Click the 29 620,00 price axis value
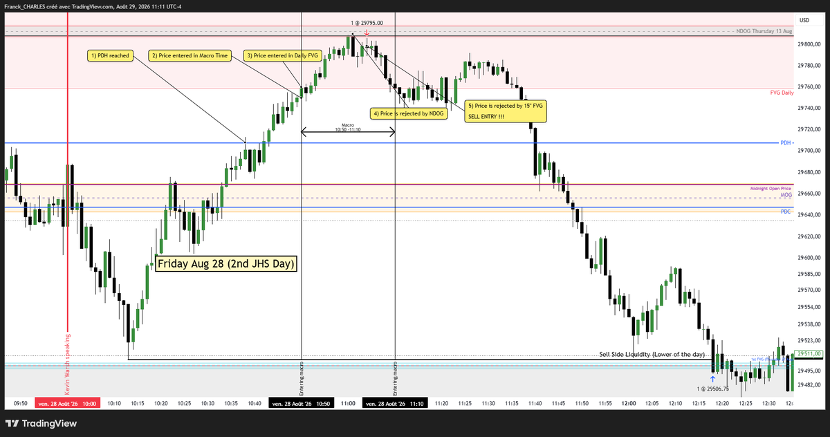Viewport: 830px width, 437px height. [810, 236]
